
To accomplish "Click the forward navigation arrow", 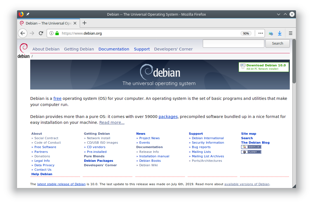I will click(32, 33).
